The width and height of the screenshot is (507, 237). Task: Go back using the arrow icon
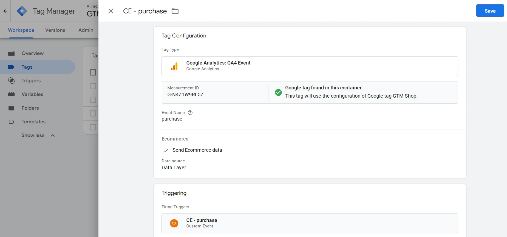pyautogui.click(x=5, y=11)
